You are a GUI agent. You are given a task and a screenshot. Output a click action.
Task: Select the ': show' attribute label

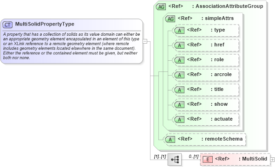click(x=219, y=104)
